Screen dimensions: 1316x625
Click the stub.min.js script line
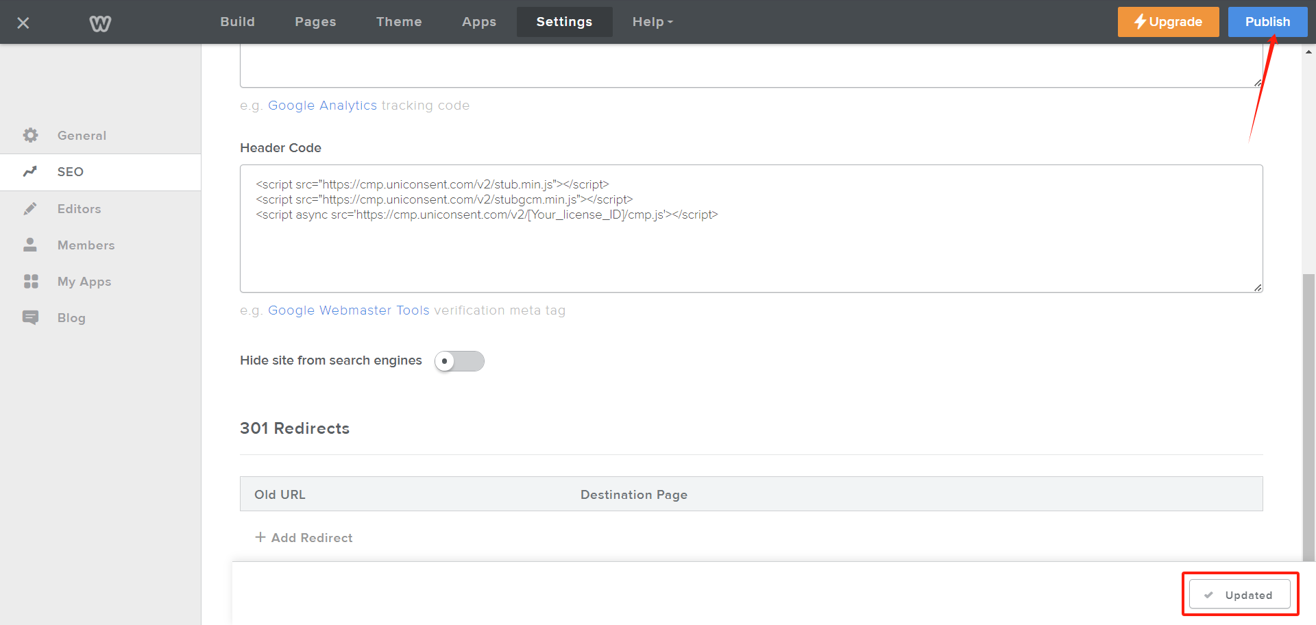432,184
